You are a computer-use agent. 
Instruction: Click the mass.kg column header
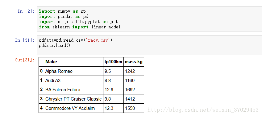(x=134, y=62)
